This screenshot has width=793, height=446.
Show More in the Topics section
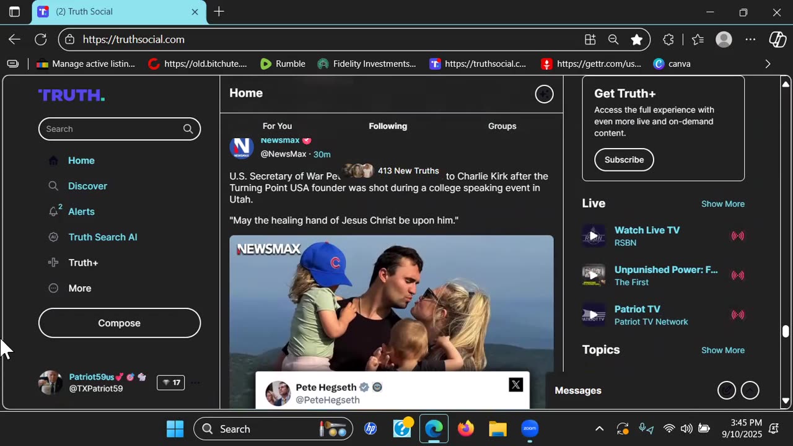click(723, 350)
